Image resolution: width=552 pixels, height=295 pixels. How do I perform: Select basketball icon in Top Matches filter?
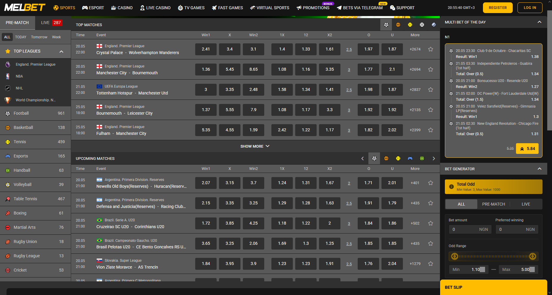click(398, 25)
